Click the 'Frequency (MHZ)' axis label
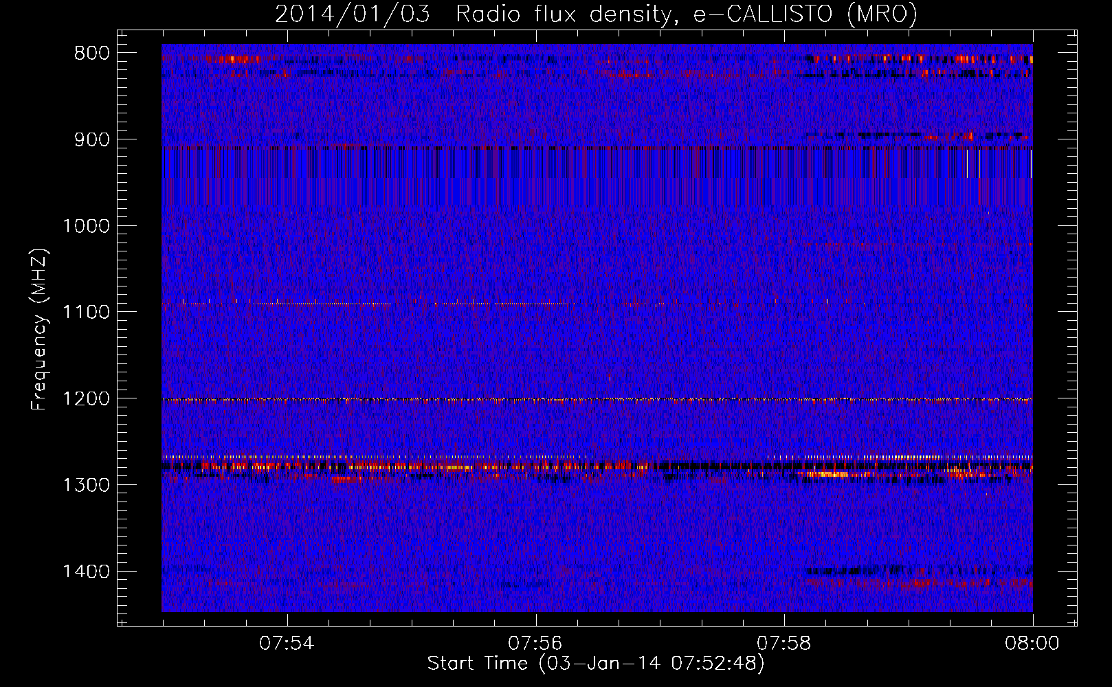Image resolution: width=1112 pixels, height=687 pixels. (39, 330)
